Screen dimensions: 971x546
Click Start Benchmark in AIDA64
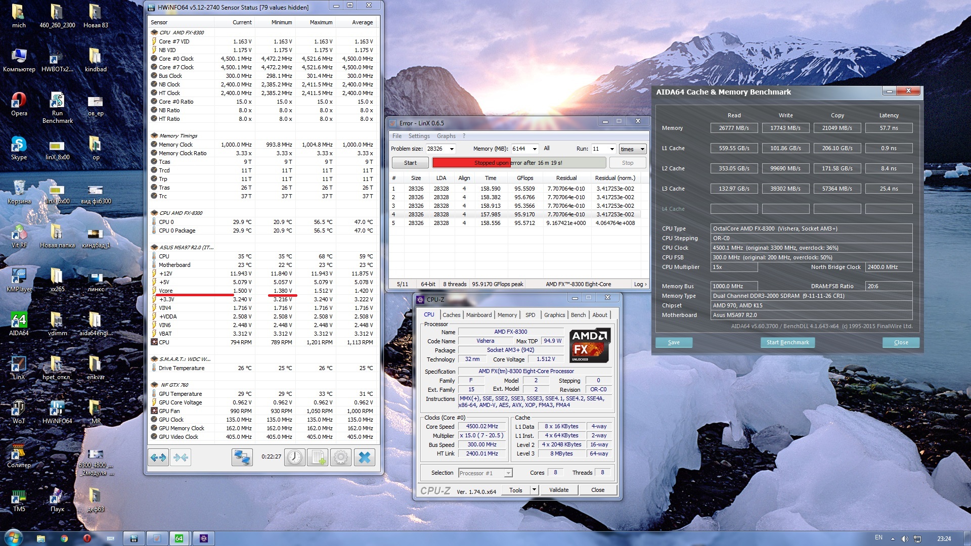(787, 342)
